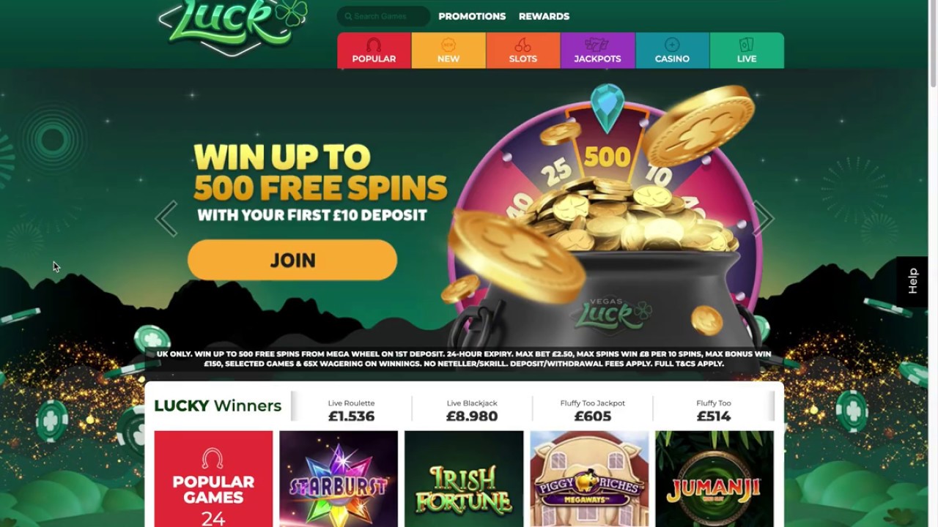This screenshot has width=938, height=527.
Task: Click the cards icon above Jackpots
Action: pos(597,45)
